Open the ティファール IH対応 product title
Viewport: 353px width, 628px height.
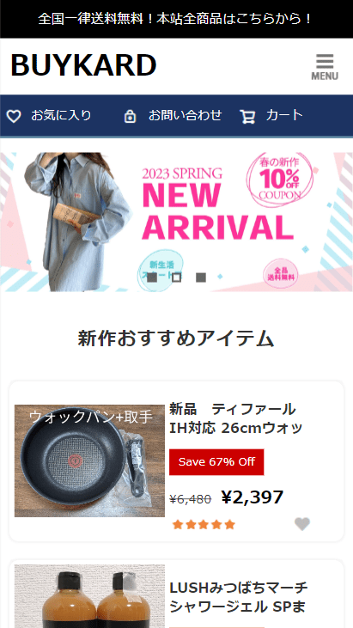pyautogui.click(x=236, y=419)
